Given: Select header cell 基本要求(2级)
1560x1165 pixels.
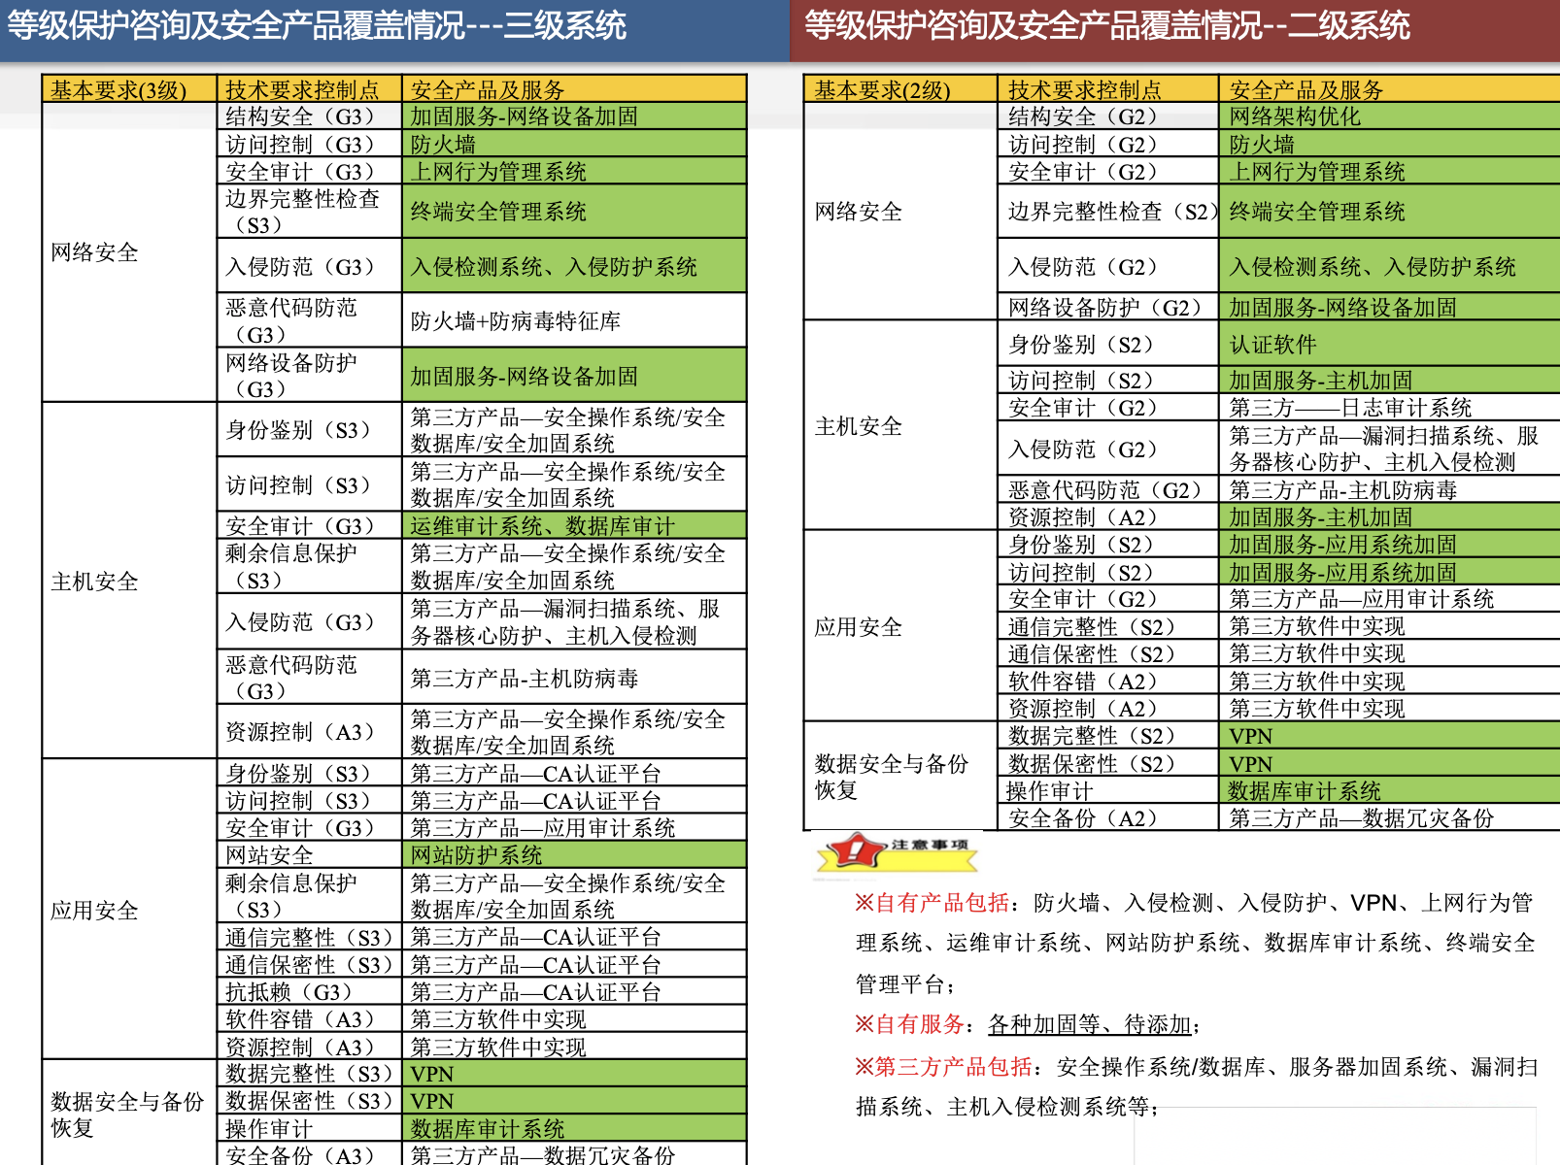Looking at the screenshot, I should click(900, 89).
